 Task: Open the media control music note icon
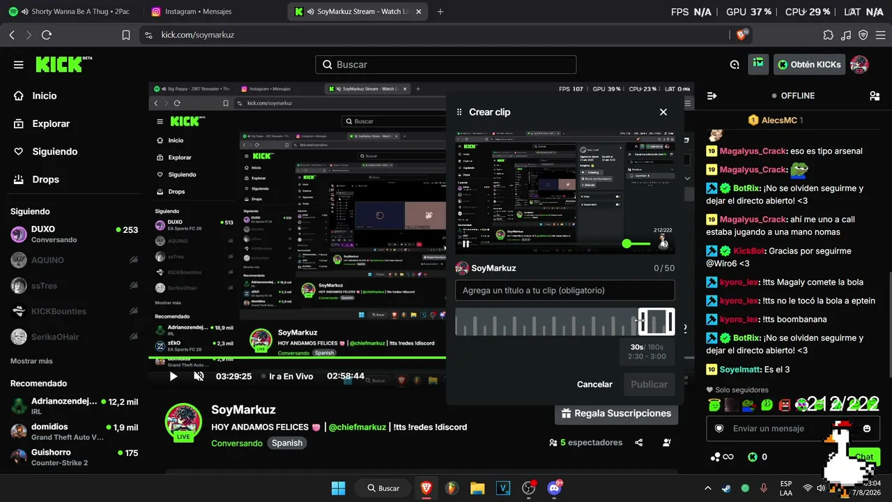tap(846, 35)
